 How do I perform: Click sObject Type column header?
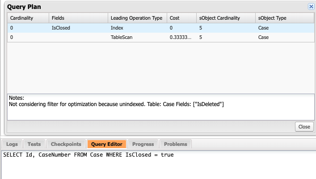[285, 18]
